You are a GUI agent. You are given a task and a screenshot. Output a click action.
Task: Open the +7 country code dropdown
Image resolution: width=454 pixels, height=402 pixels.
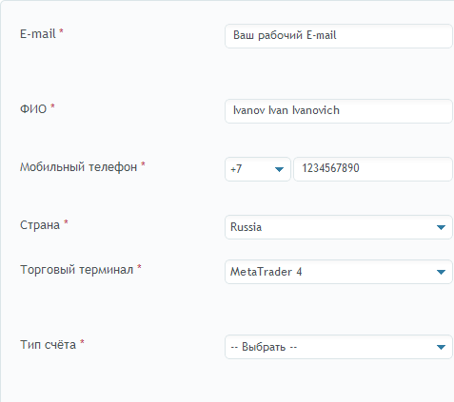[x=258, y=169]
